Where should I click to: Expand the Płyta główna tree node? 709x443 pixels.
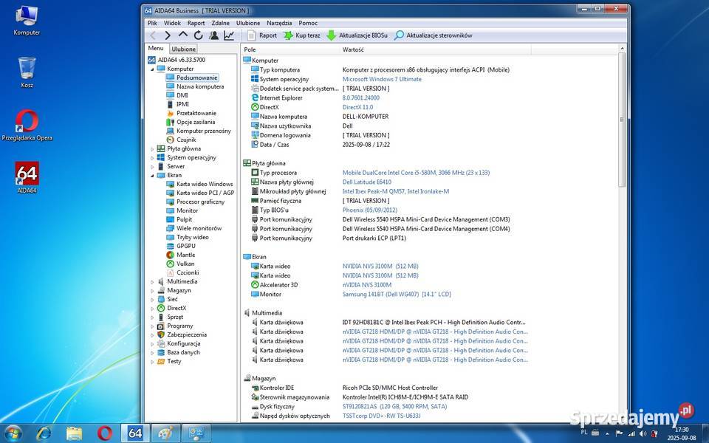pyautogui.click(x=153, y=148)
